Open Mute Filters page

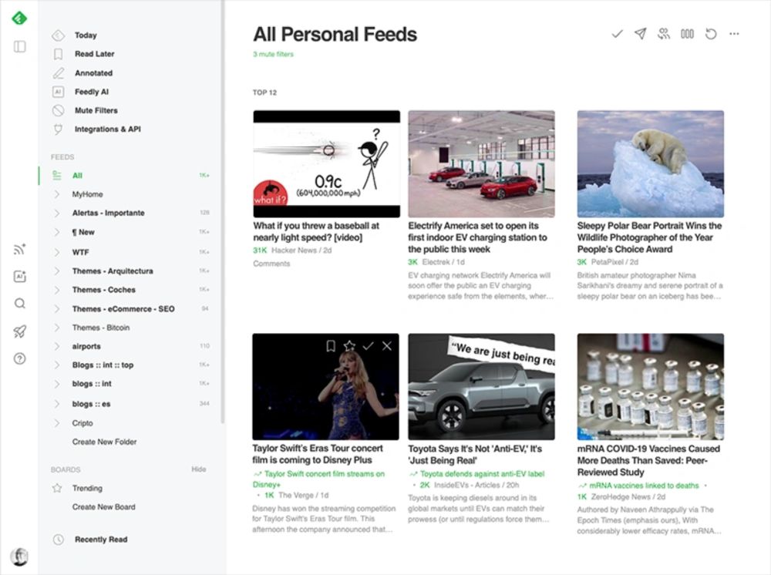pos(96,110)
